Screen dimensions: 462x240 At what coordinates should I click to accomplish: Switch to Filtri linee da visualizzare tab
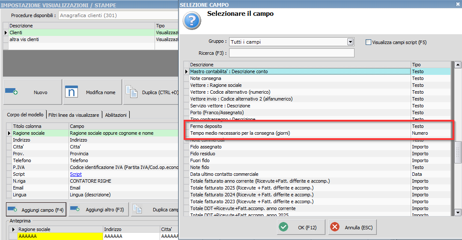[x=74, y=115]
